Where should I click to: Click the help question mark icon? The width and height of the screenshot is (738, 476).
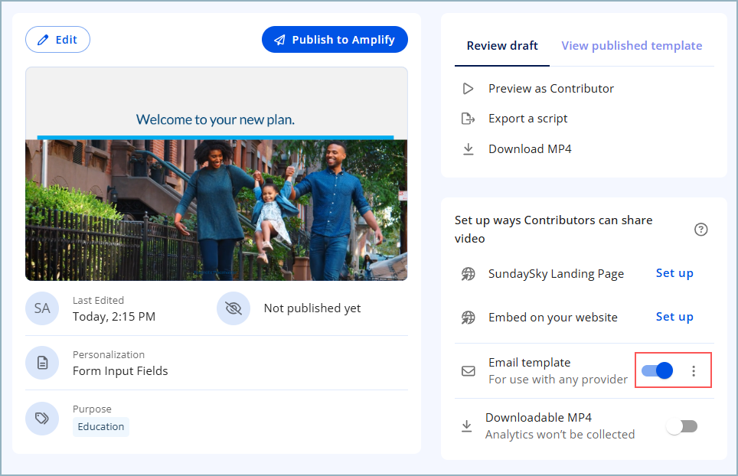click(x=700, y=230)
